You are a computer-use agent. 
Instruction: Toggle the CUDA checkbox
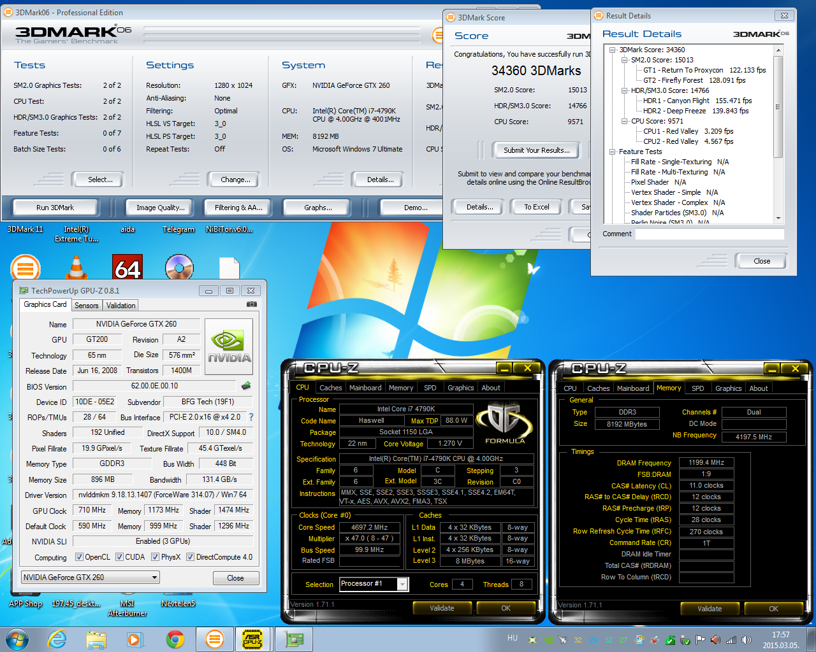coord(119,557)
